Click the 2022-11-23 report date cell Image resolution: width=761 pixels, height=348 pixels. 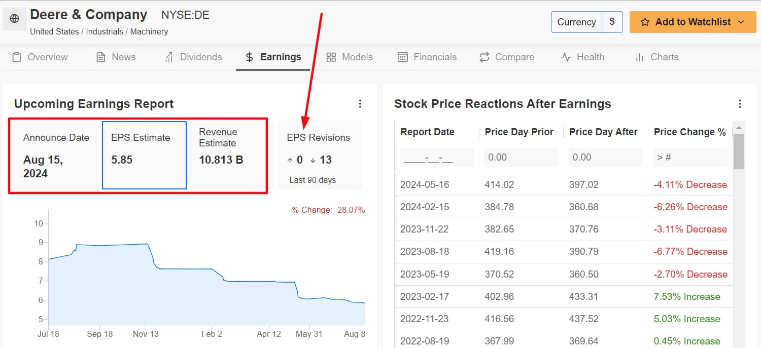click(x=425, y=319)
